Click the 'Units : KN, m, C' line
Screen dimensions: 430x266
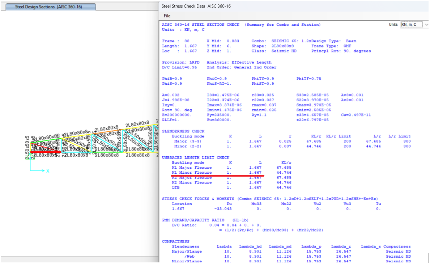(x=183, y=30)
